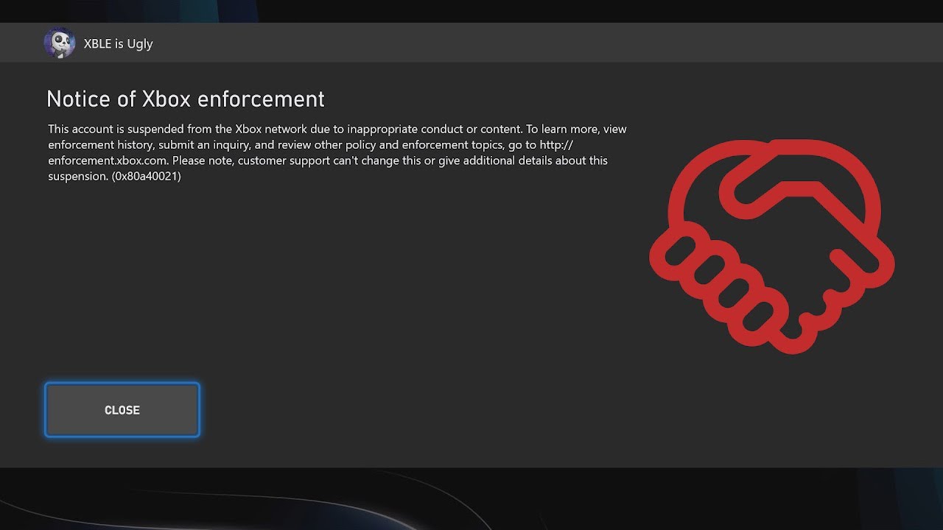Select the panda profile avatar
The height and width of the screenshot is (530, 943).
59,43
